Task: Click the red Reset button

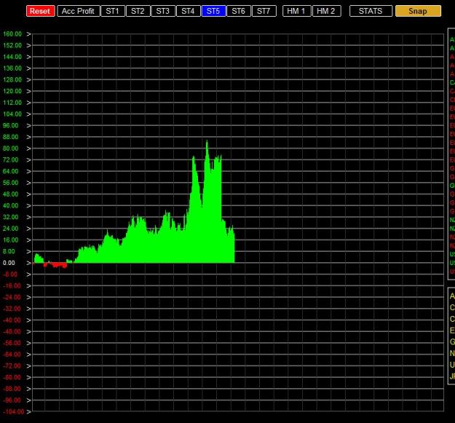Action: pos(40,12)
